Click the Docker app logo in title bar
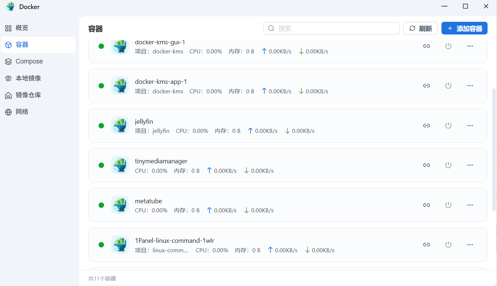Image resolution: width=497 pixels, height=286 pixels. 10,7
